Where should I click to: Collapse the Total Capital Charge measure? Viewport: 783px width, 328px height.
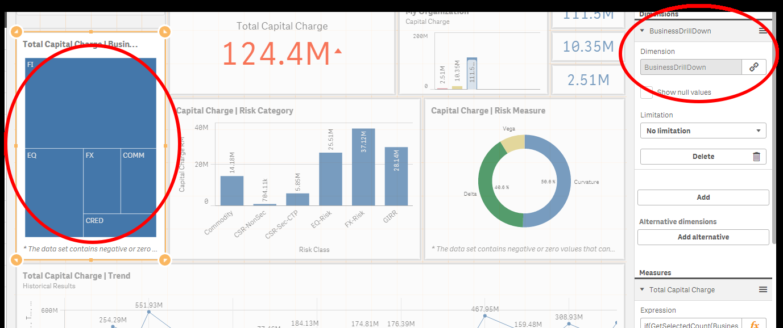tap(643, 290)
